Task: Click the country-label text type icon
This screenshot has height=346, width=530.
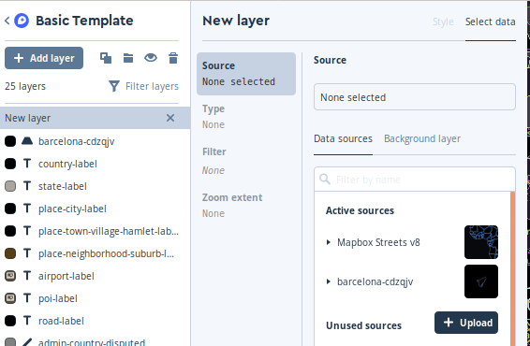Action: (x=27, y=164)
